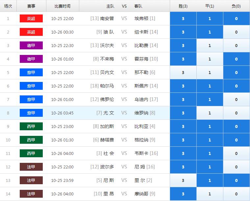Click home team 波尔多
The image size is (250, 201).
107,167
